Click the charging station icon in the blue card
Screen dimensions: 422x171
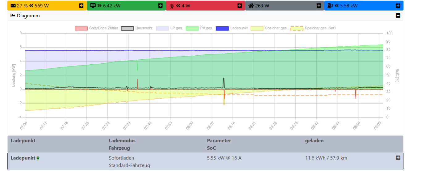(x=330, y=6)
